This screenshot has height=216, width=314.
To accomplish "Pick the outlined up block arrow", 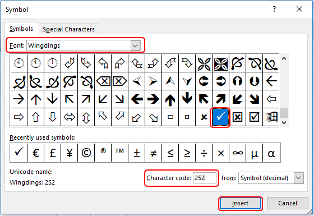I will pos(36,117).
